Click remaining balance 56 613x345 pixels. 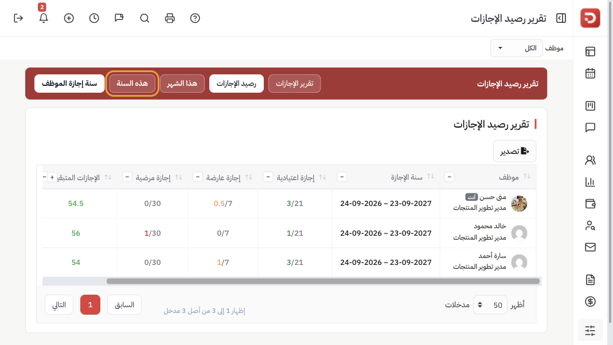(76, 233)
